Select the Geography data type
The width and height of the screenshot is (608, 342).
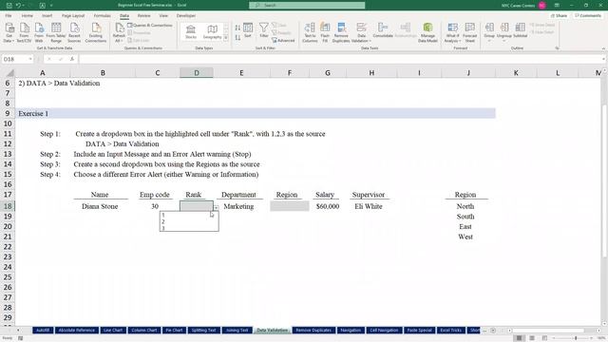(x=212, y=32)
